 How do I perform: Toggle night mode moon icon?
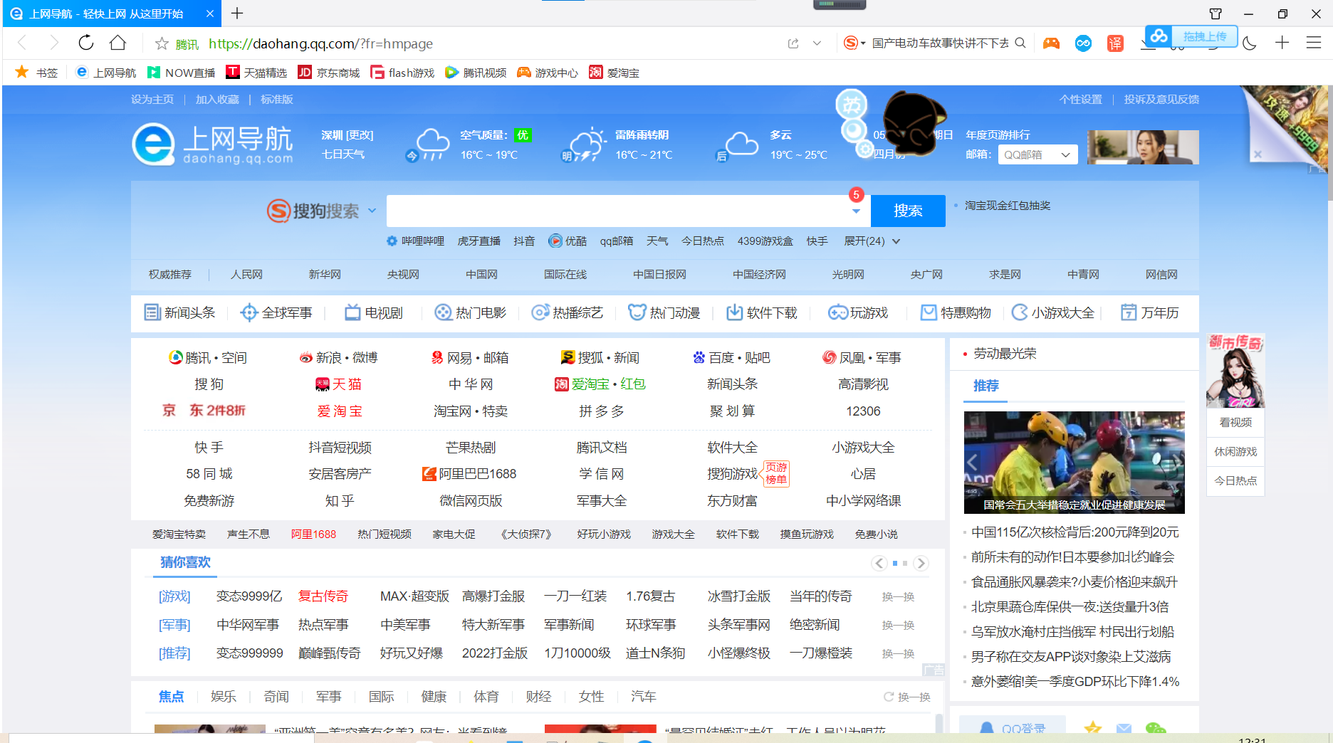[1250, 43]
